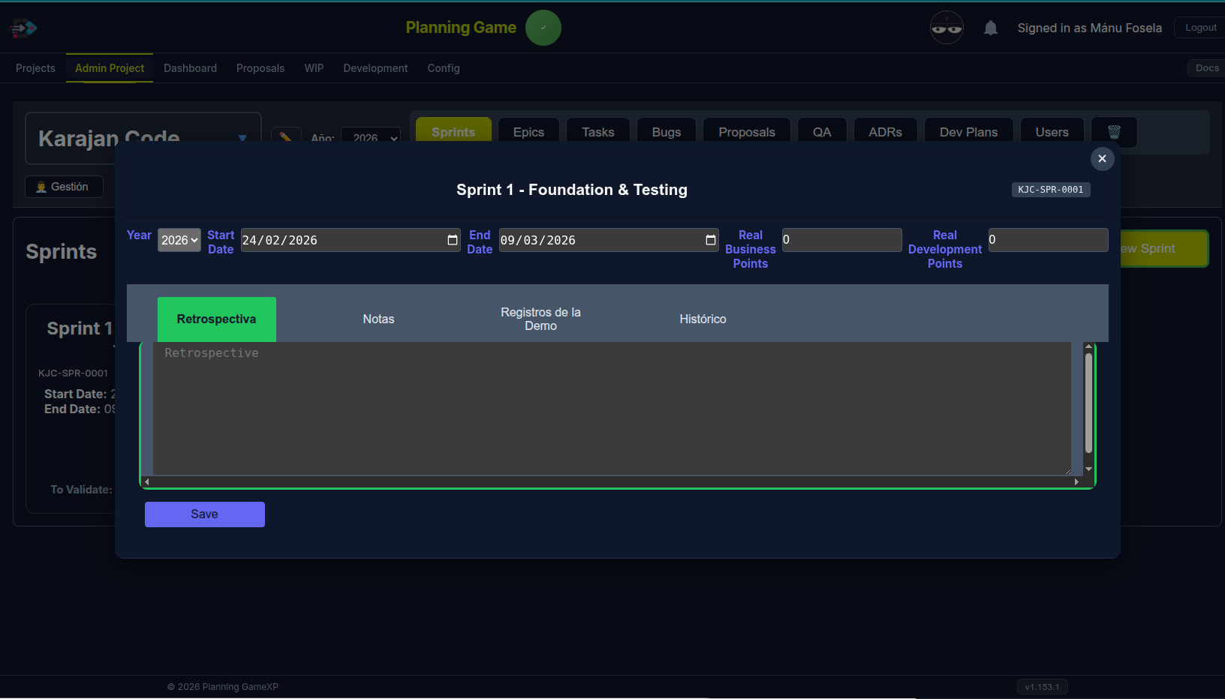The image size is (1225, 699).
Task: Click the Real Business Points field
Action: [841, 240]
